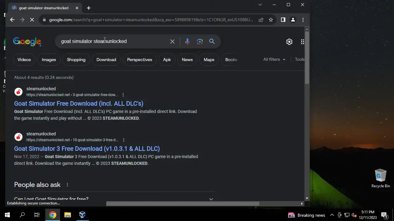394x221 pixels.
Task: Click the search query input field
Action: tap(114, 41)
